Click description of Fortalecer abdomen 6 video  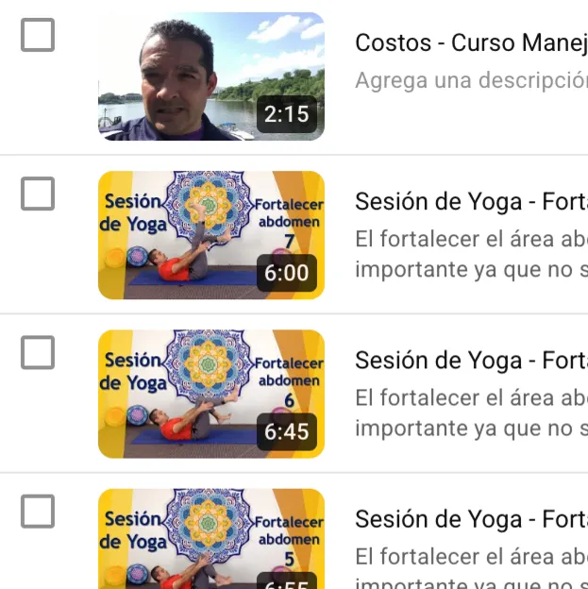472,413
